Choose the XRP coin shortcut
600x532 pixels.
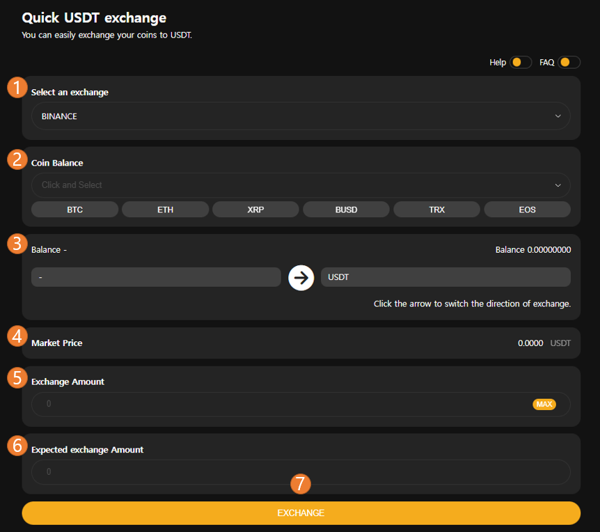point(255,210)
